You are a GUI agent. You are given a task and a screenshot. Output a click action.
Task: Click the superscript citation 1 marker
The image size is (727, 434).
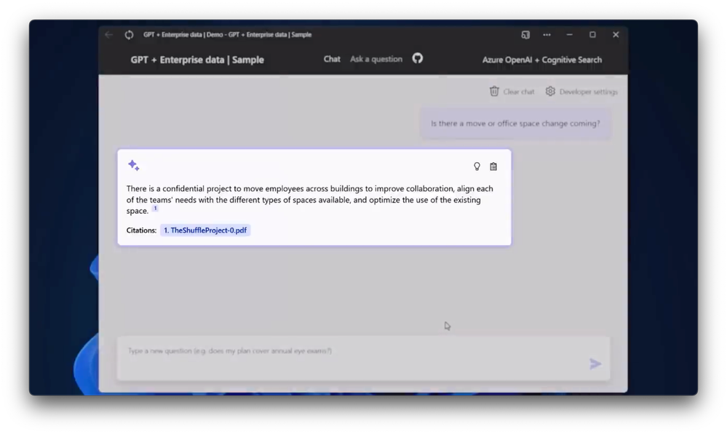155,209
